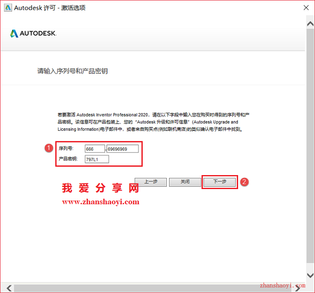Click the 下一步 (Next) button
The height and width of the screenshot is (293, 315).
point(220,182)
